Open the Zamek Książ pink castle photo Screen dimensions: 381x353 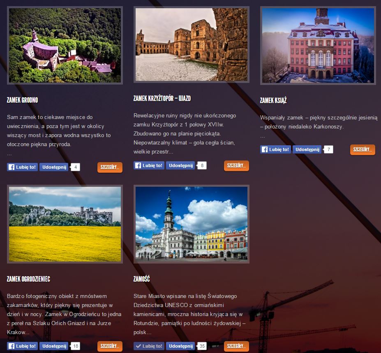point(318,46)
